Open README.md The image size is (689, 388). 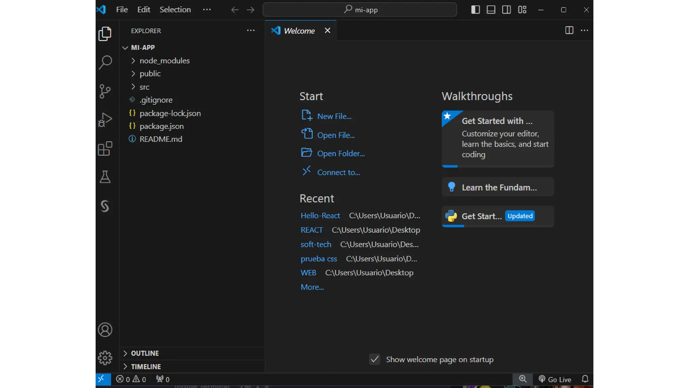(x=192, y=139)
